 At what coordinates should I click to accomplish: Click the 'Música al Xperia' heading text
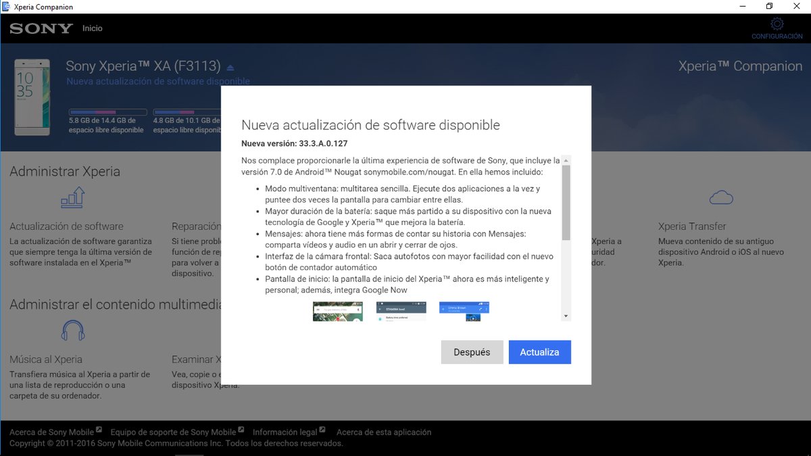point(46,359)
